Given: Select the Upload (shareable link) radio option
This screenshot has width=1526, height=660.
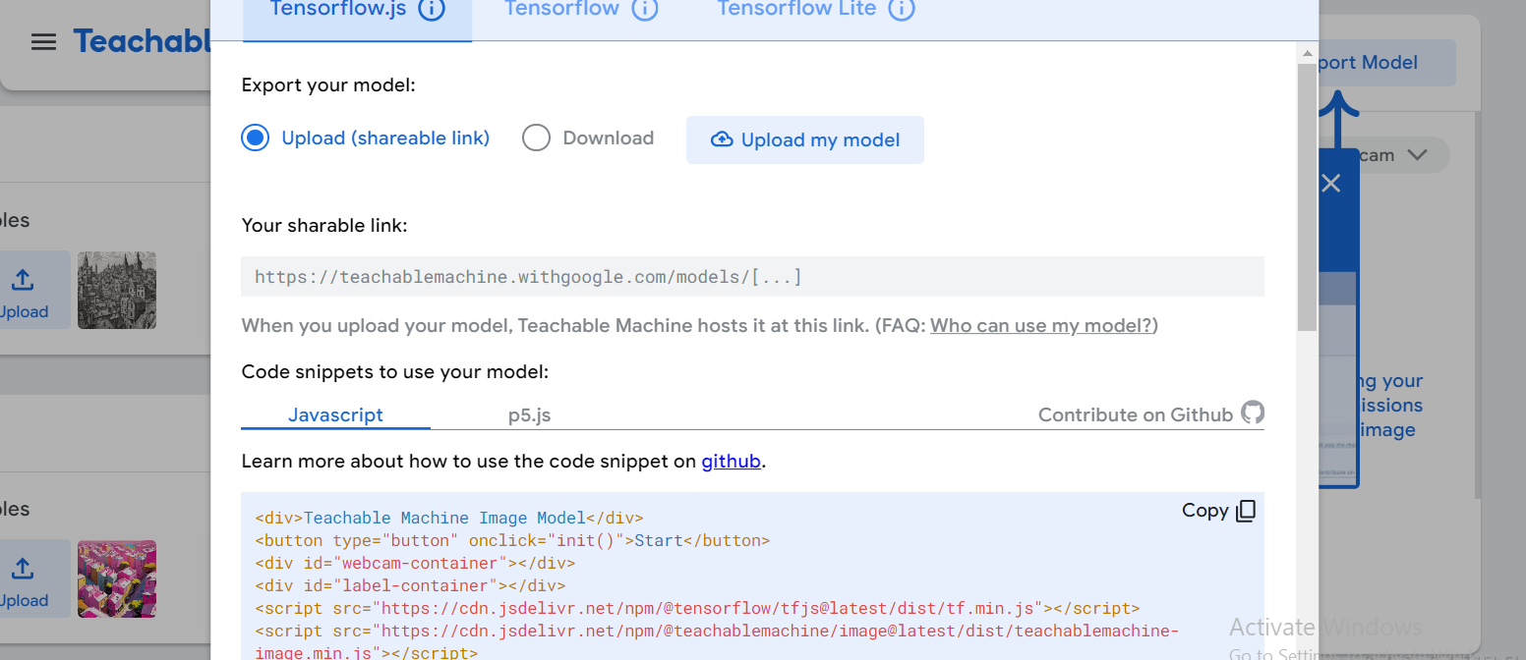Looking at the screenshot, I should (256, 138).
